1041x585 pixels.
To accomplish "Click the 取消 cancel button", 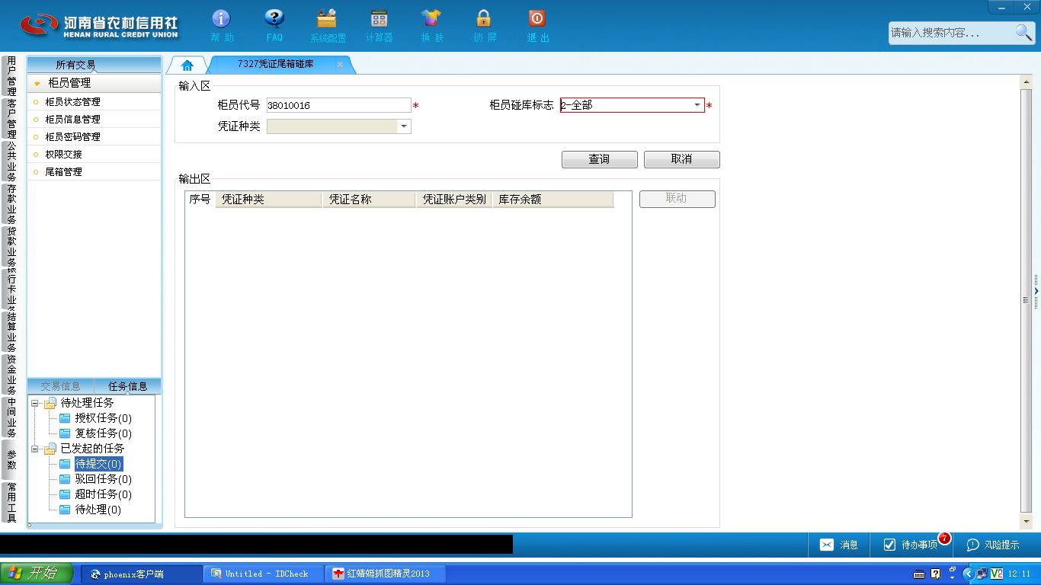I will (682, 159).
